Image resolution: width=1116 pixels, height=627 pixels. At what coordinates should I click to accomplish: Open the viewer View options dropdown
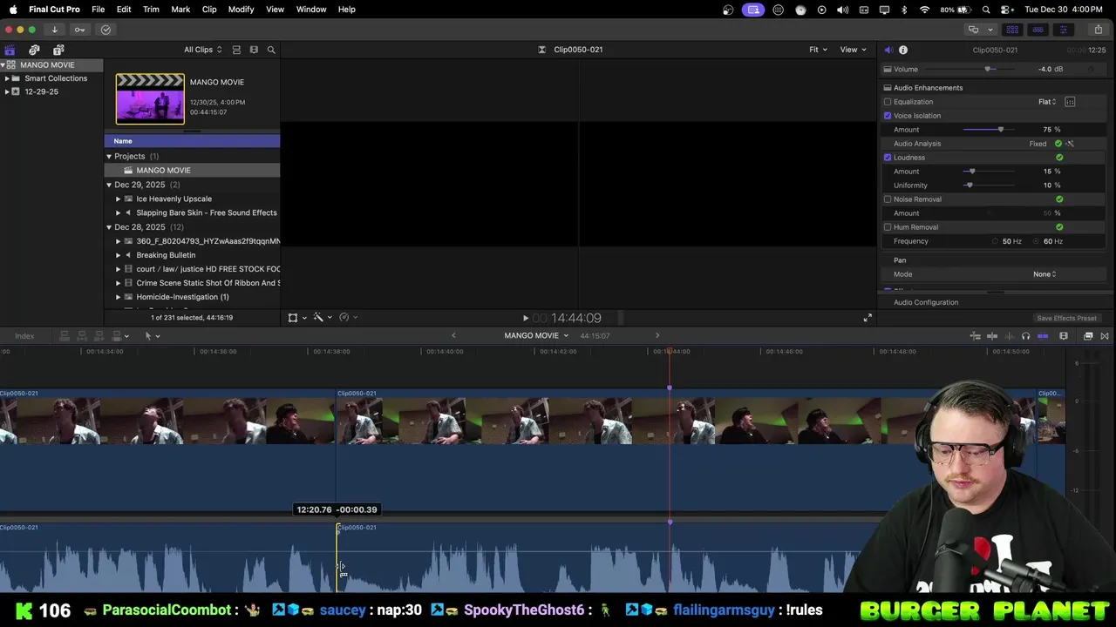pyautogui.click(x=853, y=50)
